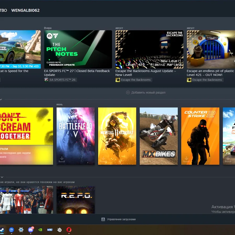Screen dimensions: 235x235
Task: Click download icon on Battlefield V cover
Action: [62, 160]
